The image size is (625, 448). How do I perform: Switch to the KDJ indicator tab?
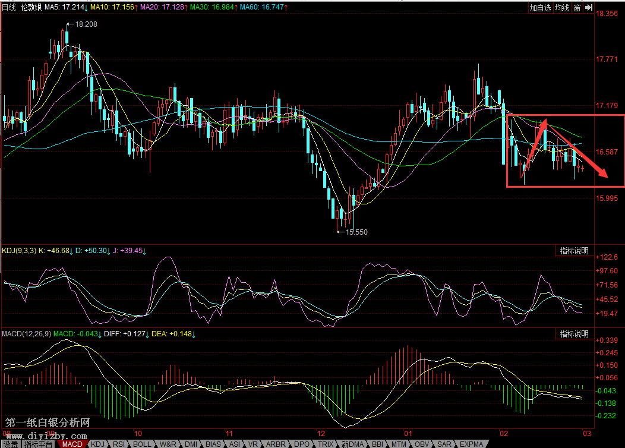[x=97, y=444]
